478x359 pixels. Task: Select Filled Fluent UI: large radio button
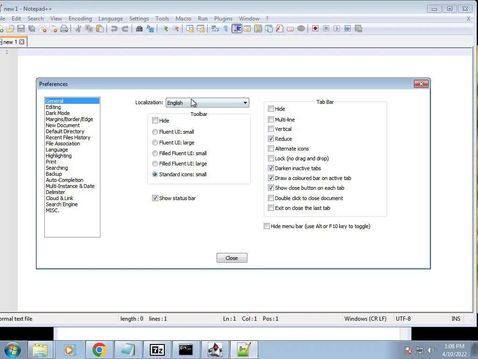click(155, 164)
